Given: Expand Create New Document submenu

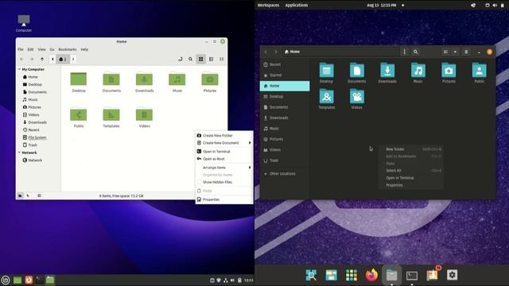Looking at the screenshot, I should (x=224, y=143).
